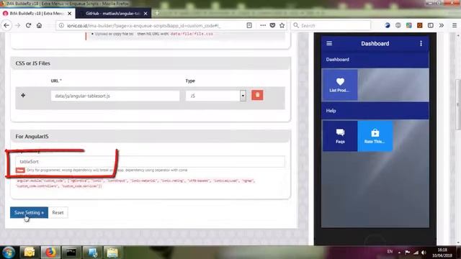This screenshot has width=461, height=259.
Task: Click the Pocket save icon
Action: [x=272, y=25]
